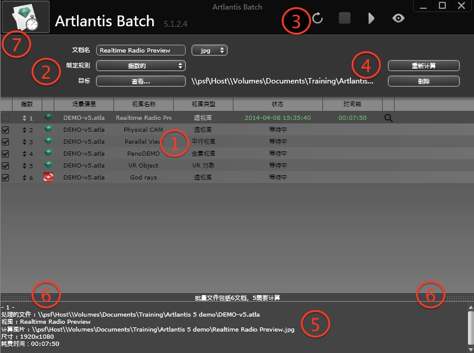The height and width of the screenshot is (353, 474).
Task: Click the God rays view name
Action: click(x=143, y=178)
